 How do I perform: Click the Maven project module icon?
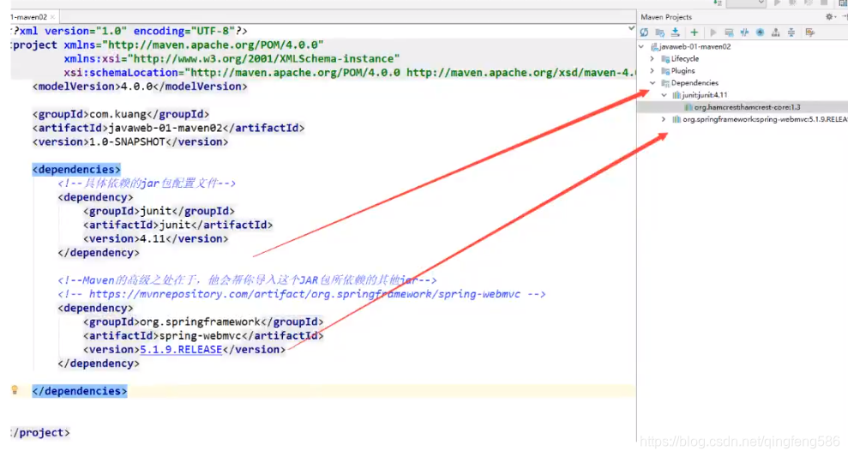654,46
